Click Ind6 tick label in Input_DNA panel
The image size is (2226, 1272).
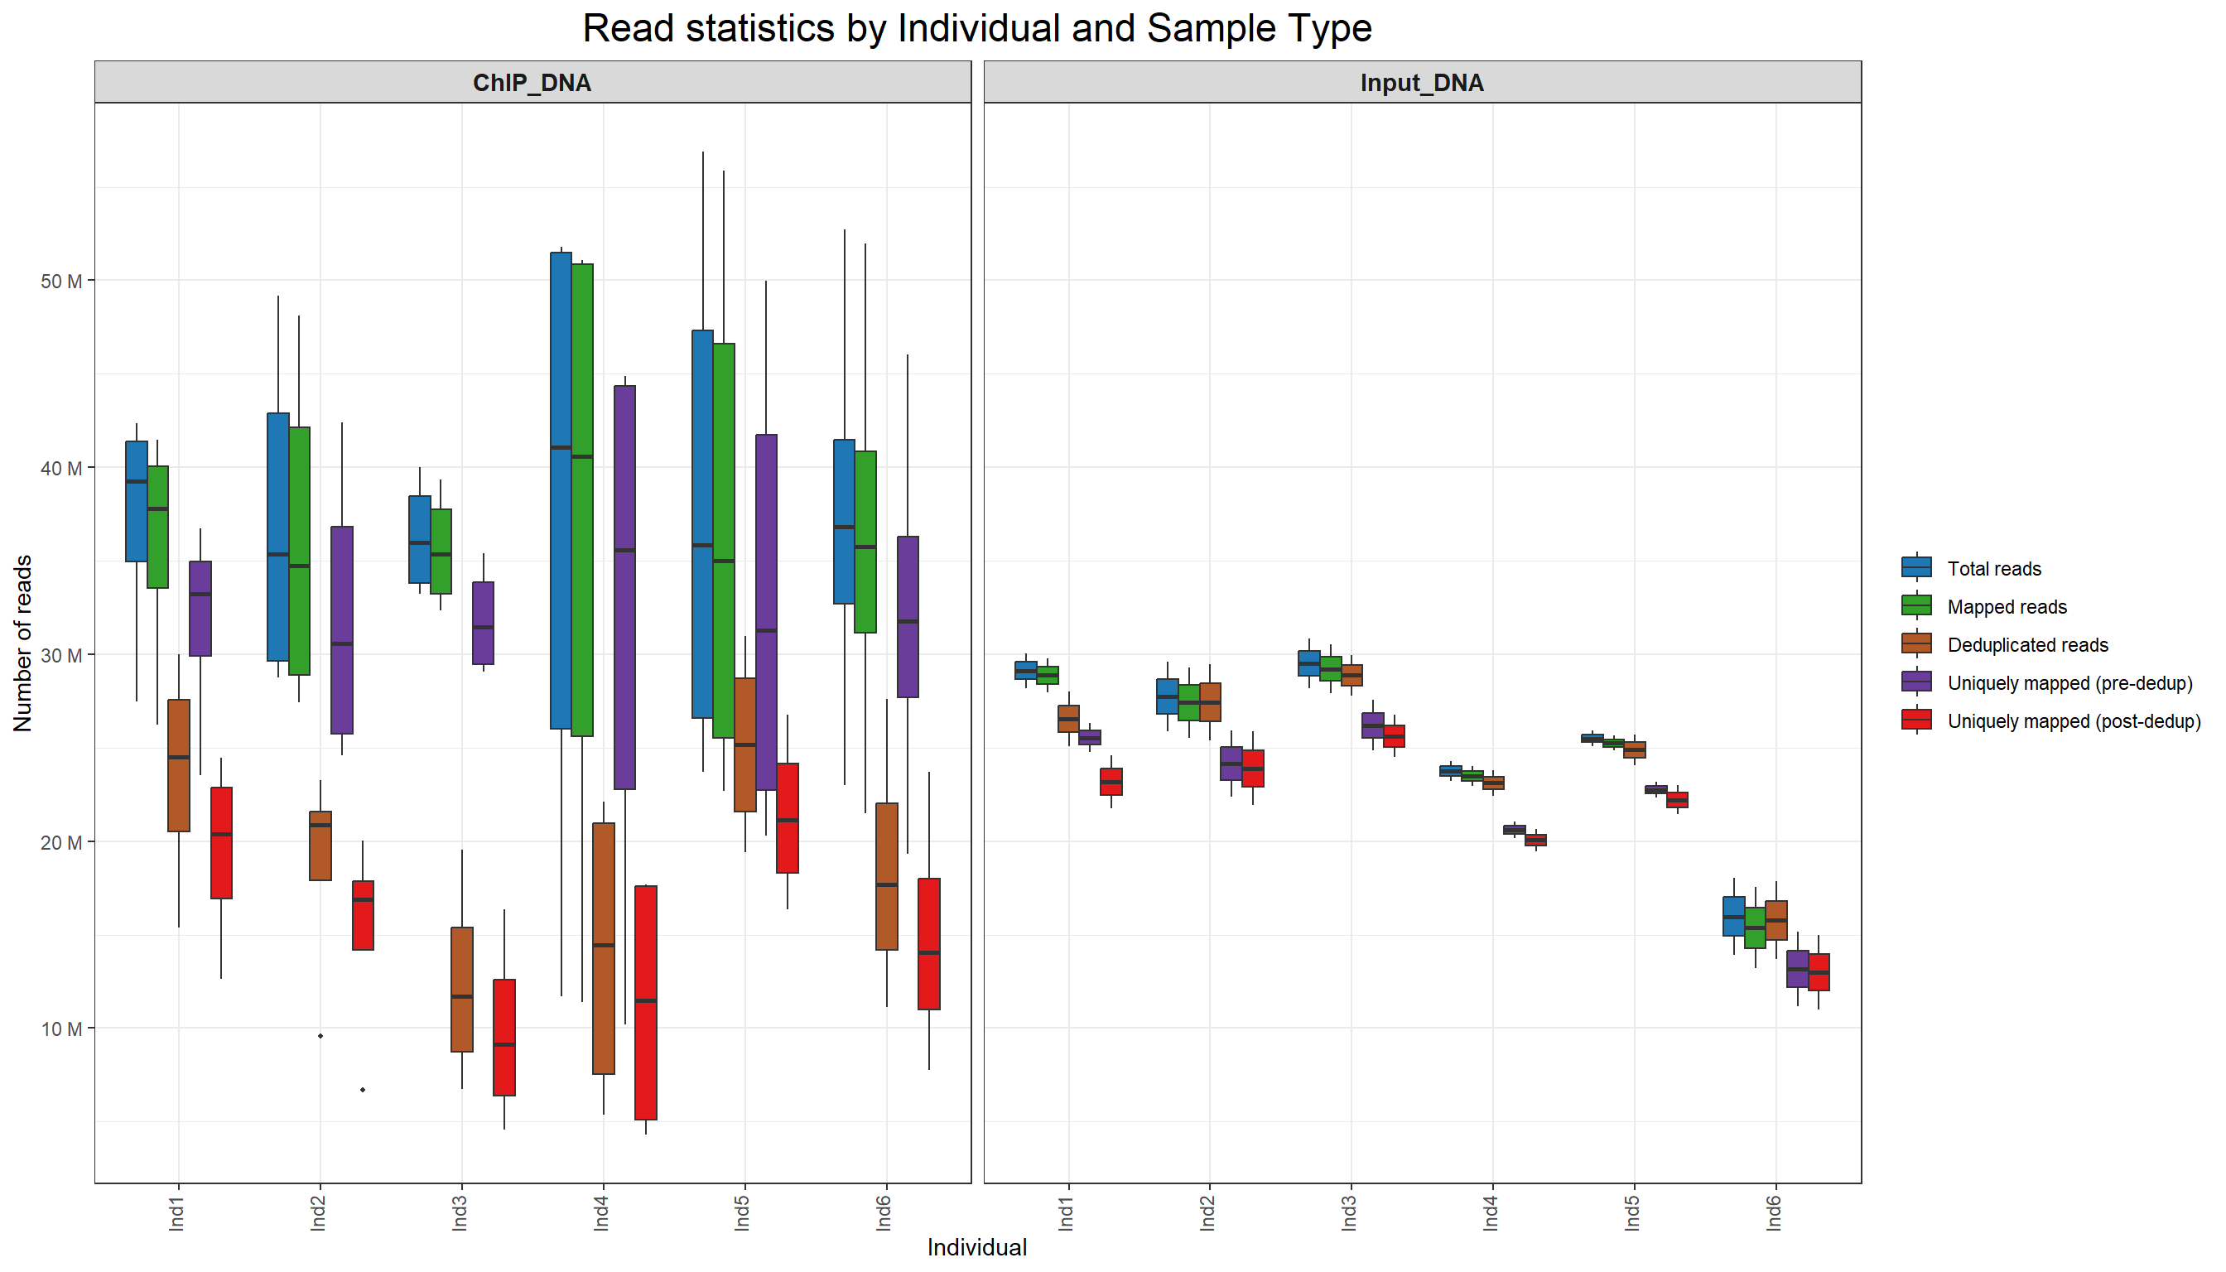pyautogui.click(x=1775, y=1214)
